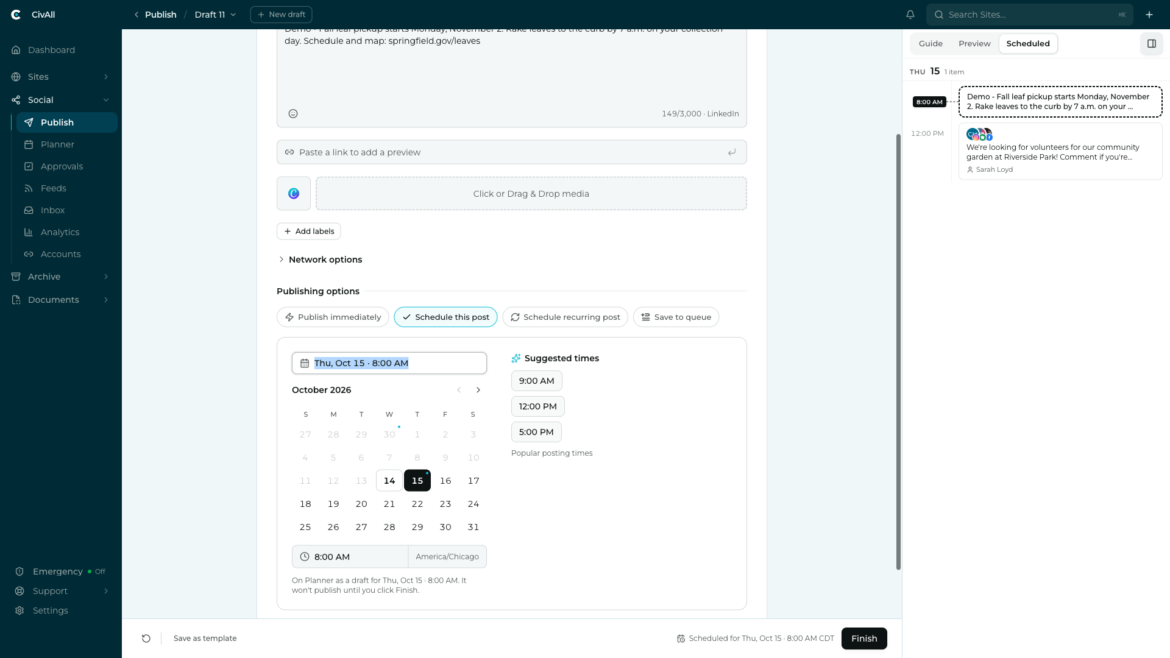Click the main editor vertical scrollbar
The image size is (1170, 658).
898,352
